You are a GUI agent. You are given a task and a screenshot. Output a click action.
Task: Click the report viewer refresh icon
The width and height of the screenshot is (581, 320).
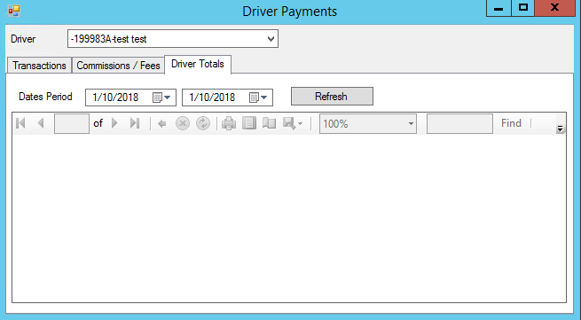pyautogui.click(x=203, y=124)
